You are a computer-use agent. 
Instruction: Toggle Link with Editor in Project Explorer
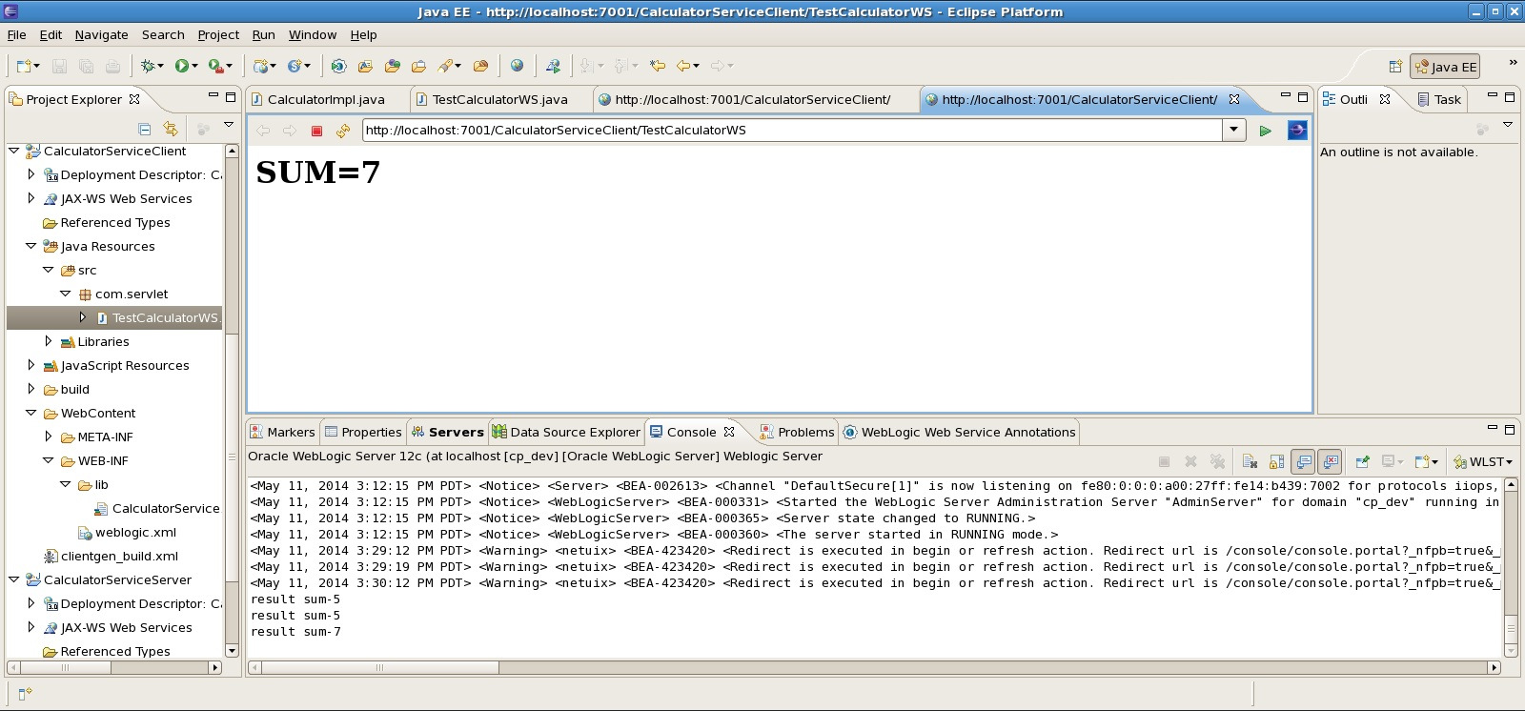click(x=171, y=128)
